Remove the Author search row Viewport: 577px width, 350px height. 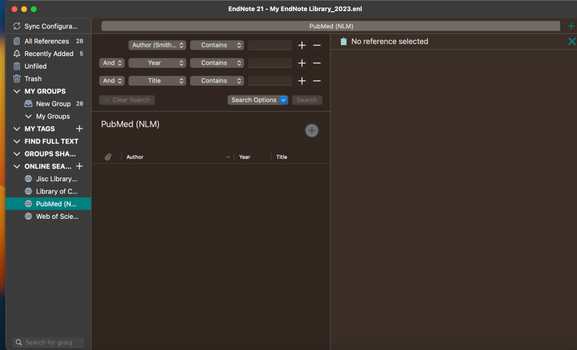click(316, 45)
